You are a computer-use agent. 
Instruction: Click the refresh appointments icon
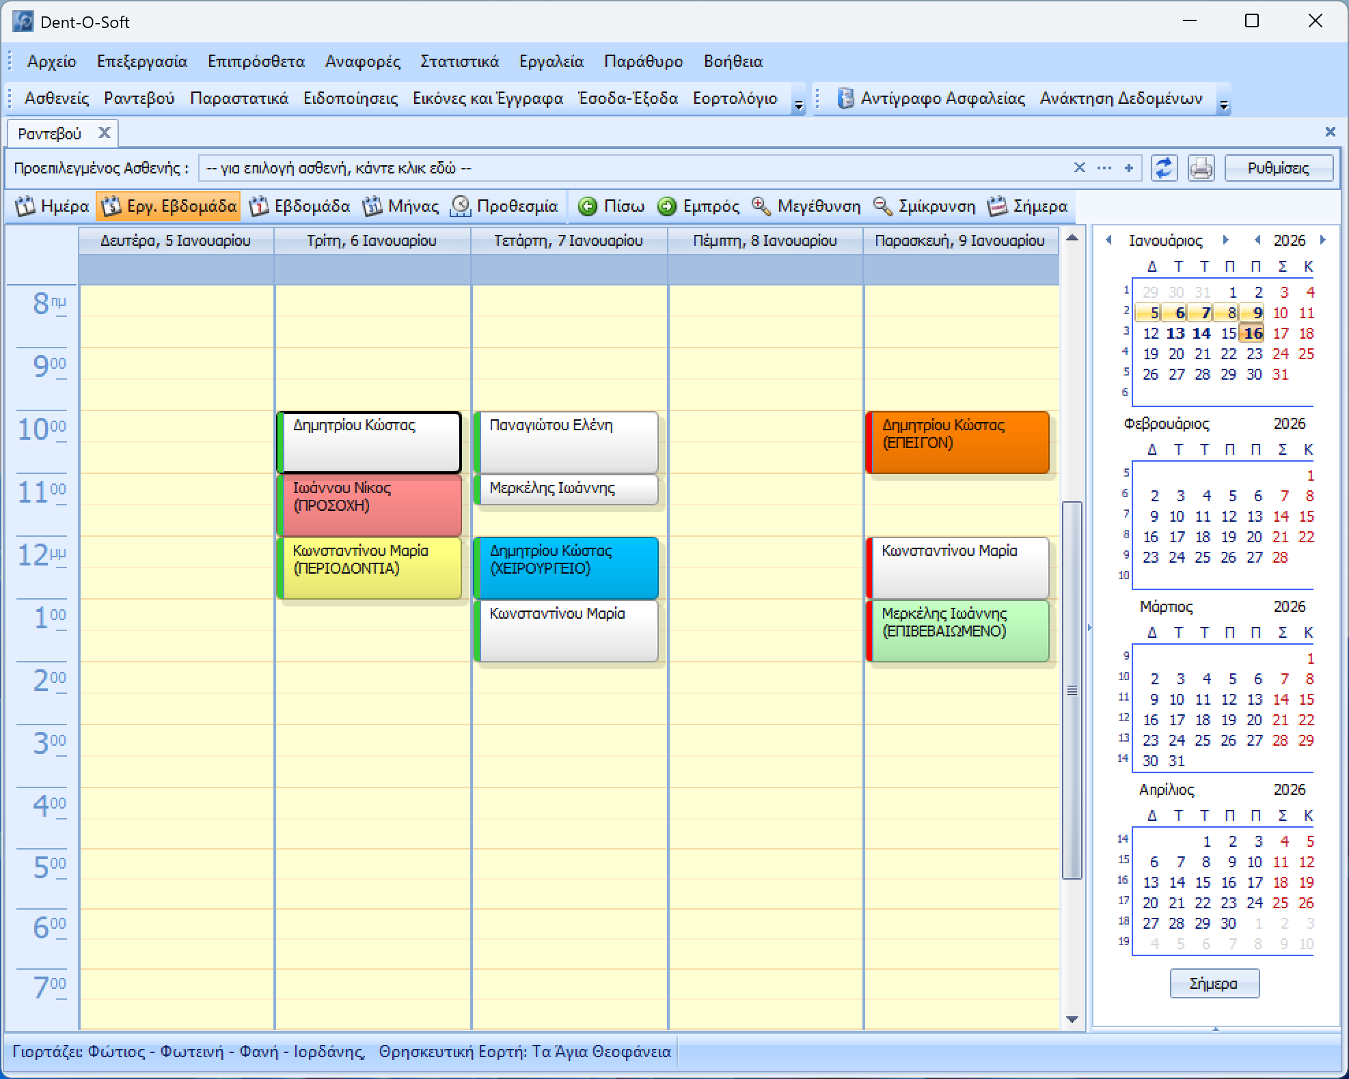[1163, 168]
